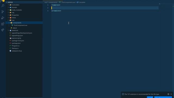Click the Controllers folder icon
Image resolution: width=174 pixels, height=98 pixels.
(10, 5)
